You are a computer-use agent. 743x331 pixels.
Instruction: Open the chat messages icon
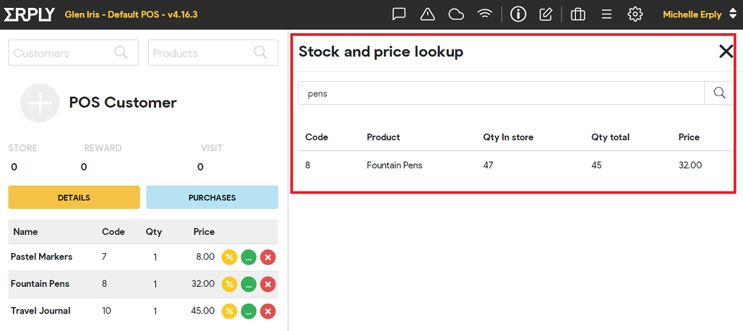[400, 15]
